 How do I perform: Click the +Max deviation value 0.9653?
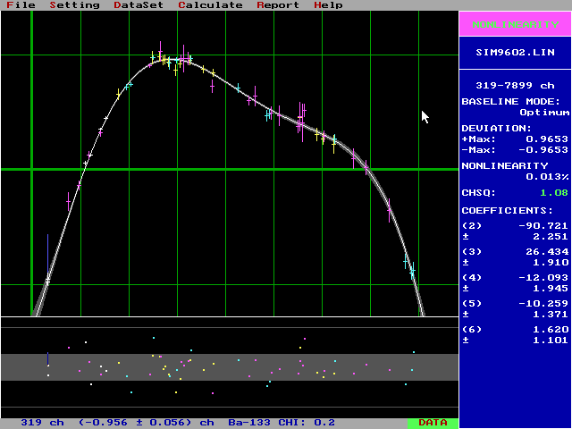point(547,139)
